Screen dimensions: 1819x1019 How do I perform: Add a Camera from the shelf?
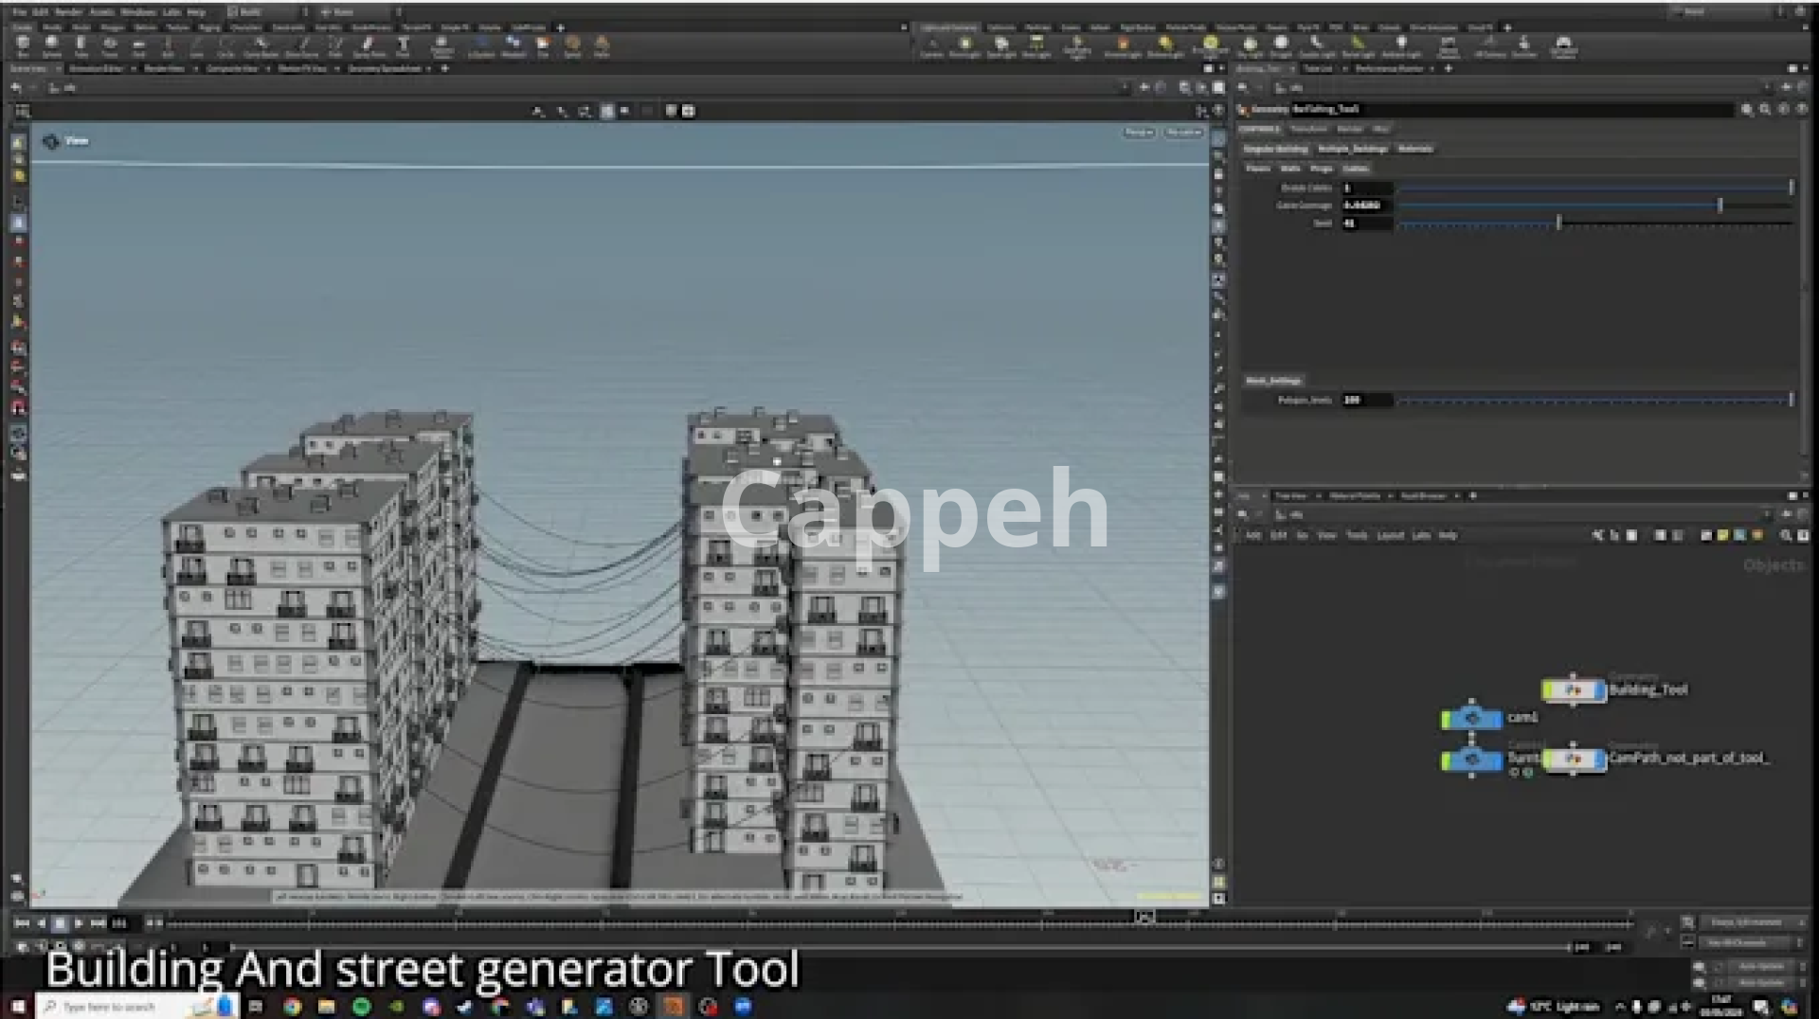932,45
